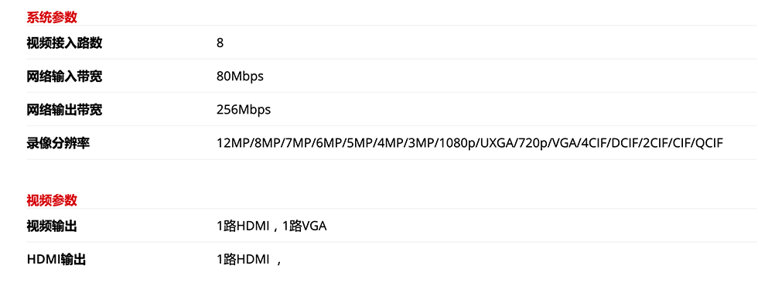Select the HDMI输出 label
This screenshot has width=758, height=283.
[x=56, y=260]
